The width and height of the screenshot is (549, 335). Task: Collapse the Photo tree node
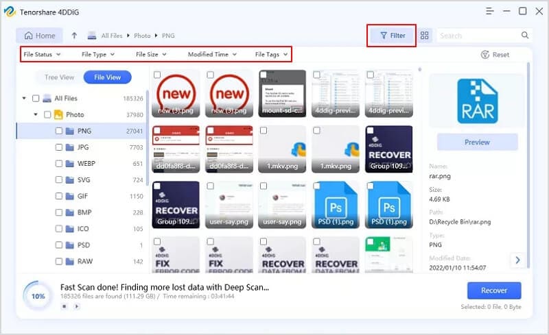(x=36, y=114)
